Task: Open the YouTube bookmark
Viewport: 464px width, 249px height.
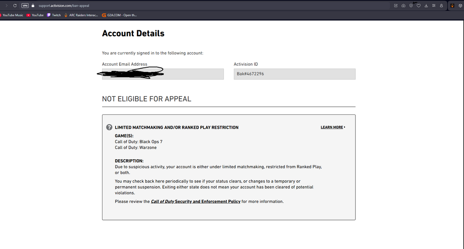Action: [35, 15]
